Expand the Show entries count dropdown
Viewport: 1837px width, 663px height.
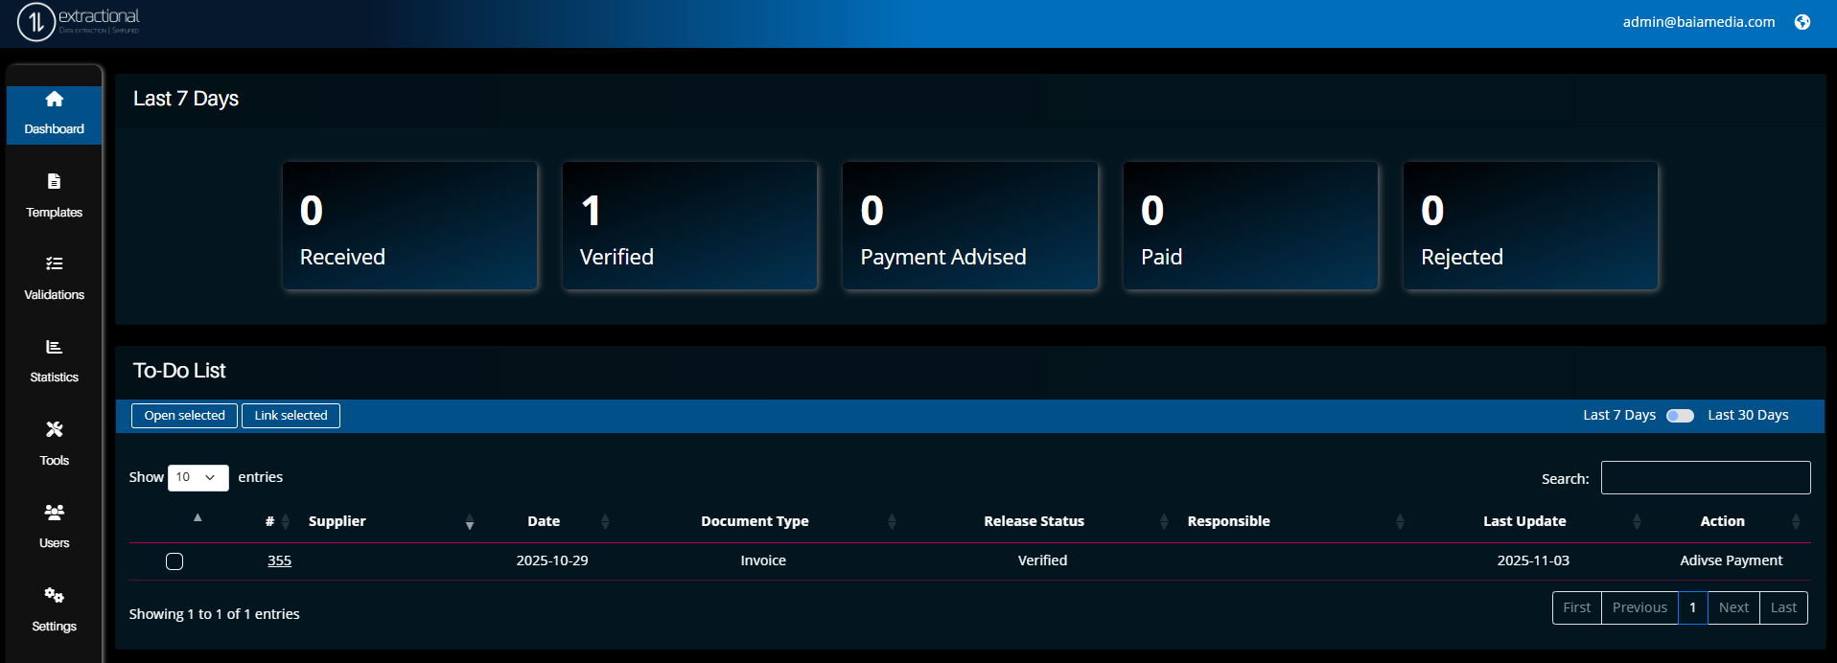198,477
